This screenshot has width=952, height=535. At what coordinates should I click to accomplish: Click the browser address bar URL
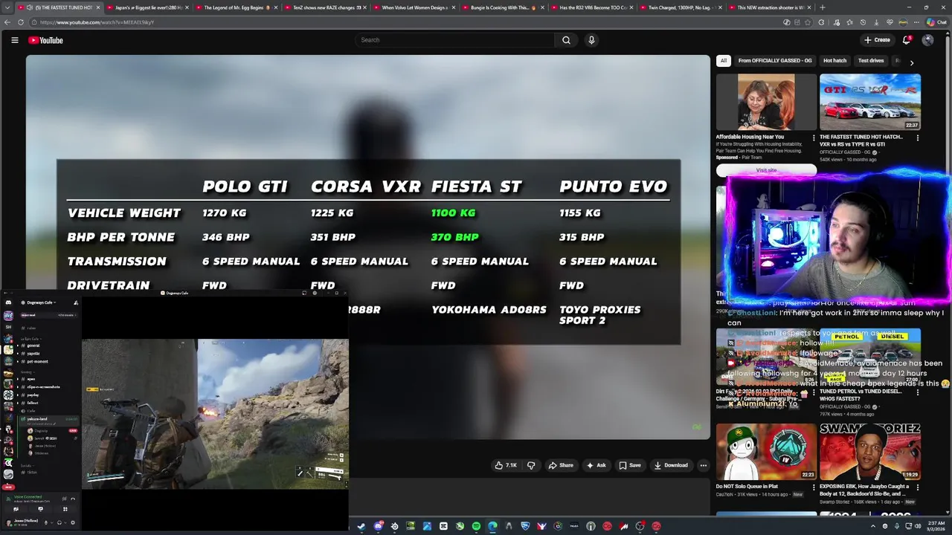pos(97,22)
